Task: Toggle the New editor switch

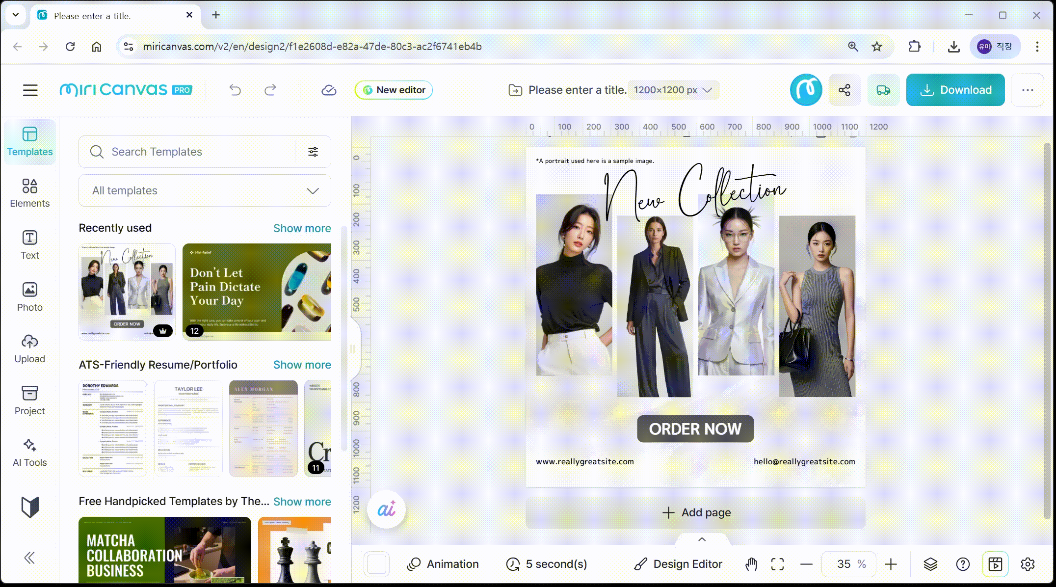Action: (394, 90)
